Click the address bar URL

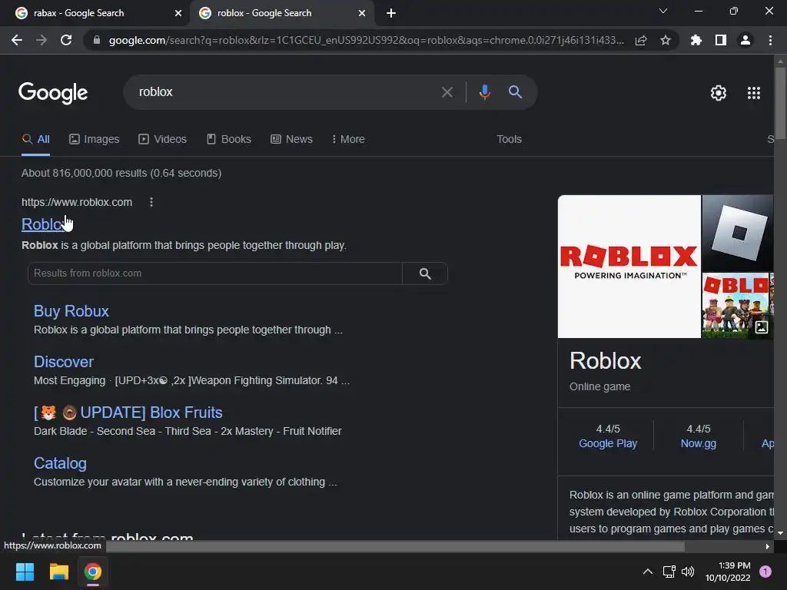click(x=367, y=40)
